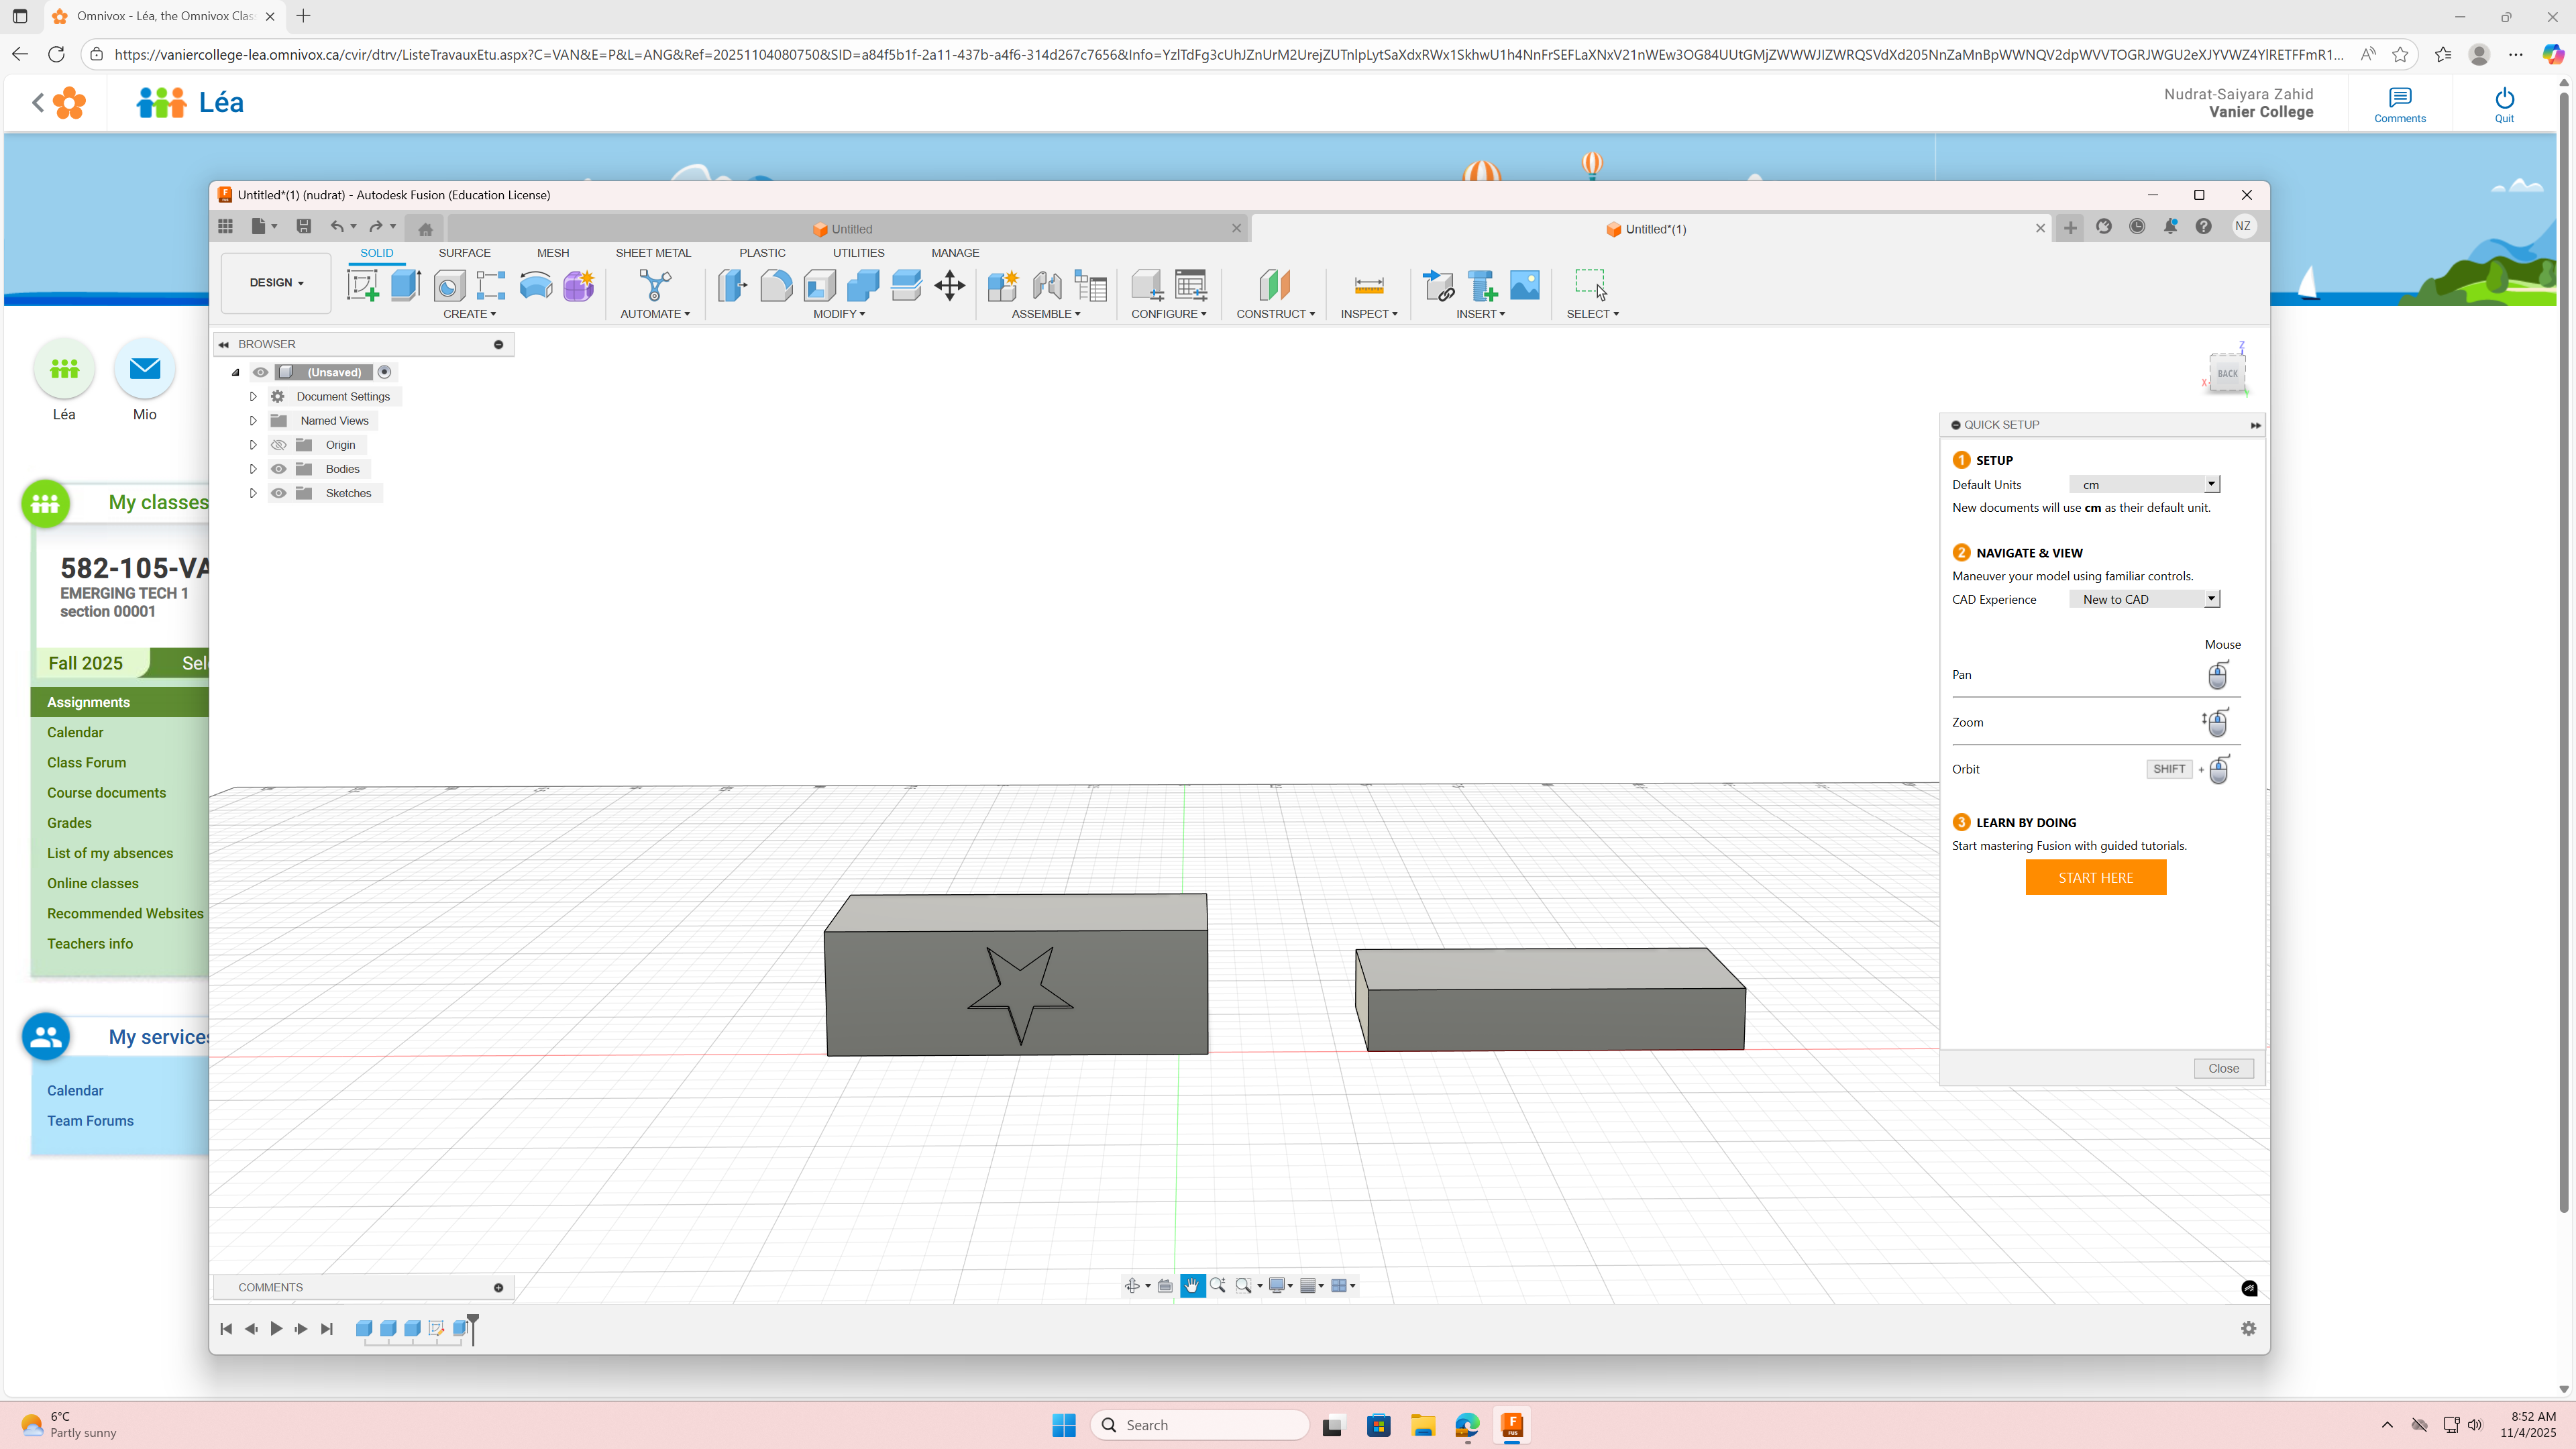Click the Move/Copy arrows icon
This screenshot has height=1449, width=2576.
coord(949,285)
